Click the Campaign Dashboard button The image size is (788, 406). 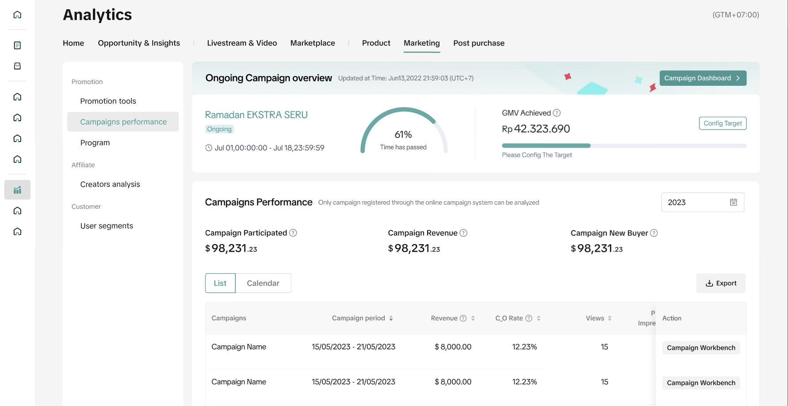703,78
